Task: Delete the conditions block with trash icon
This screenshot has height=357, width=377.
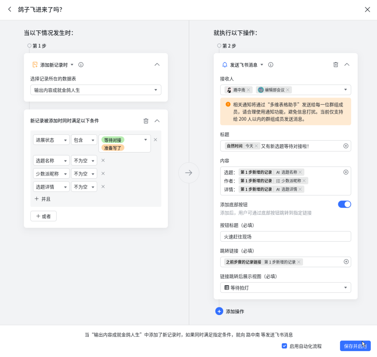Action: click(146, 121)
